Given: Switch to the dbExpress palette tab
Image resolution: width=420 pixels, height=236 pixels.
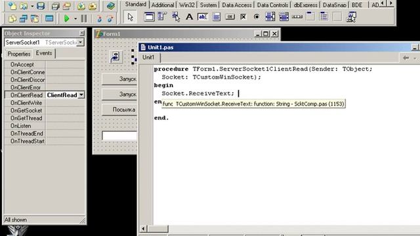Looking at the screenshot, I should click(x=305, y=5).
